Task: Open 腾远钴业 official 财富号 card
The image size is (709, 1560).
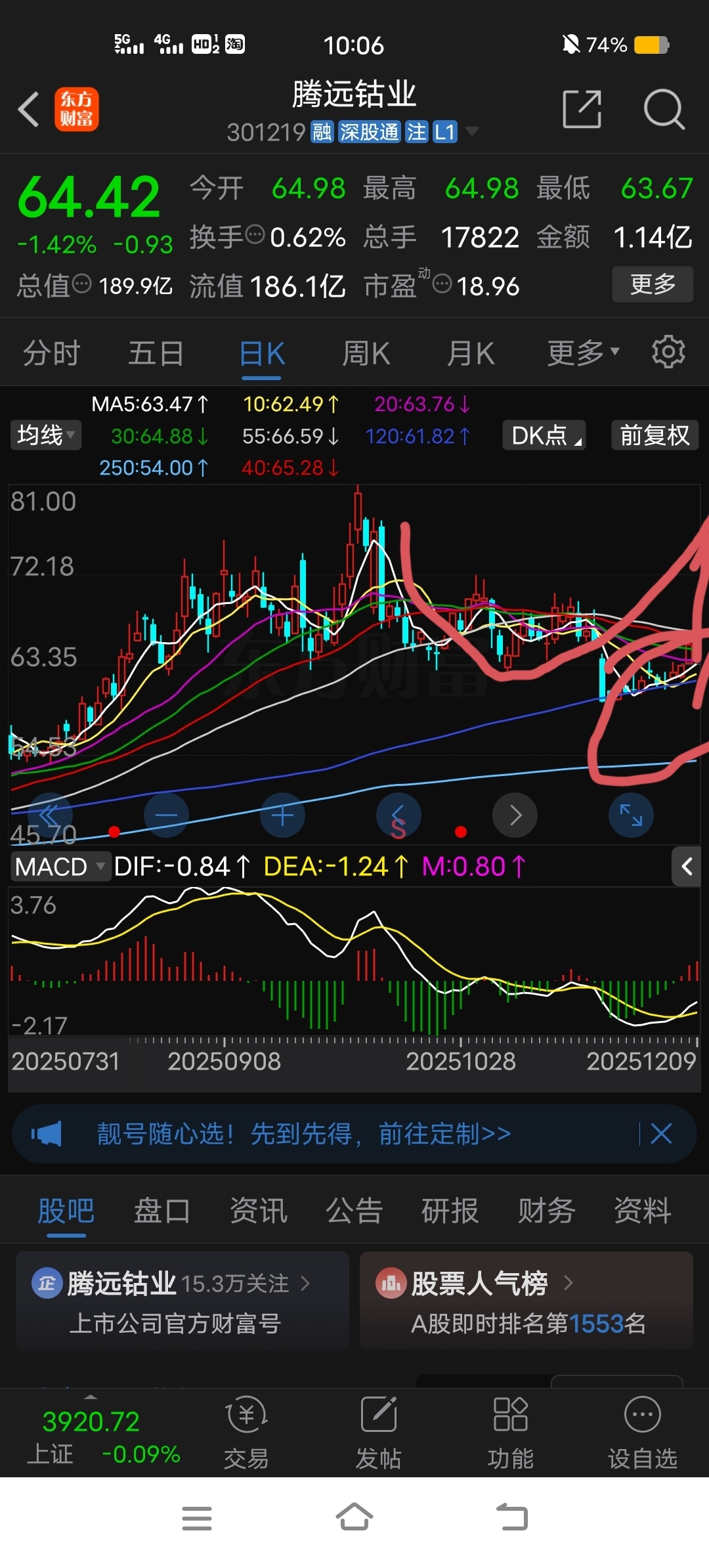Action: coord(183,1300)
